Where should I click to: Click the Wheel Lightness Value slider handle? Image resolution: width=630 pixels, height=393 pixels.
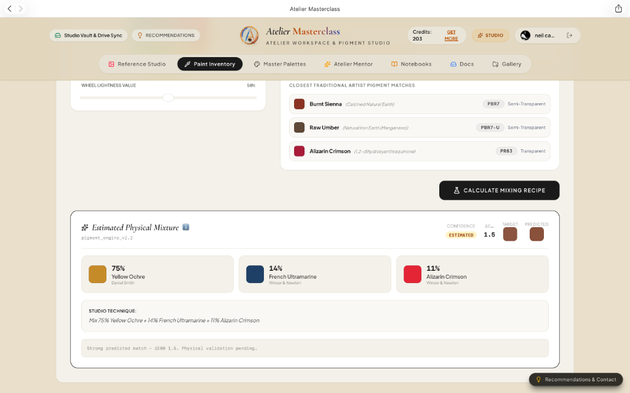pos(168,98)
